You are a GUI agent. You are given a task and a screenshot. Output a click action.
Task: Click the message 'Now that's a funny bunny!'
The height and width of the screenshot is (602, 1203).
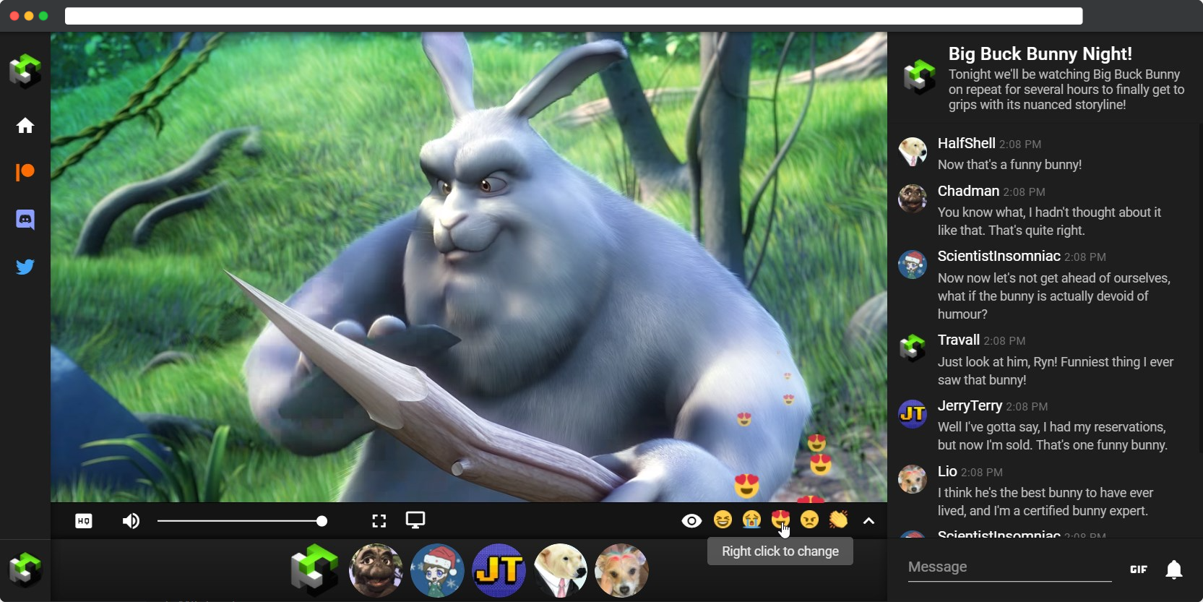tap(1009, 165)
